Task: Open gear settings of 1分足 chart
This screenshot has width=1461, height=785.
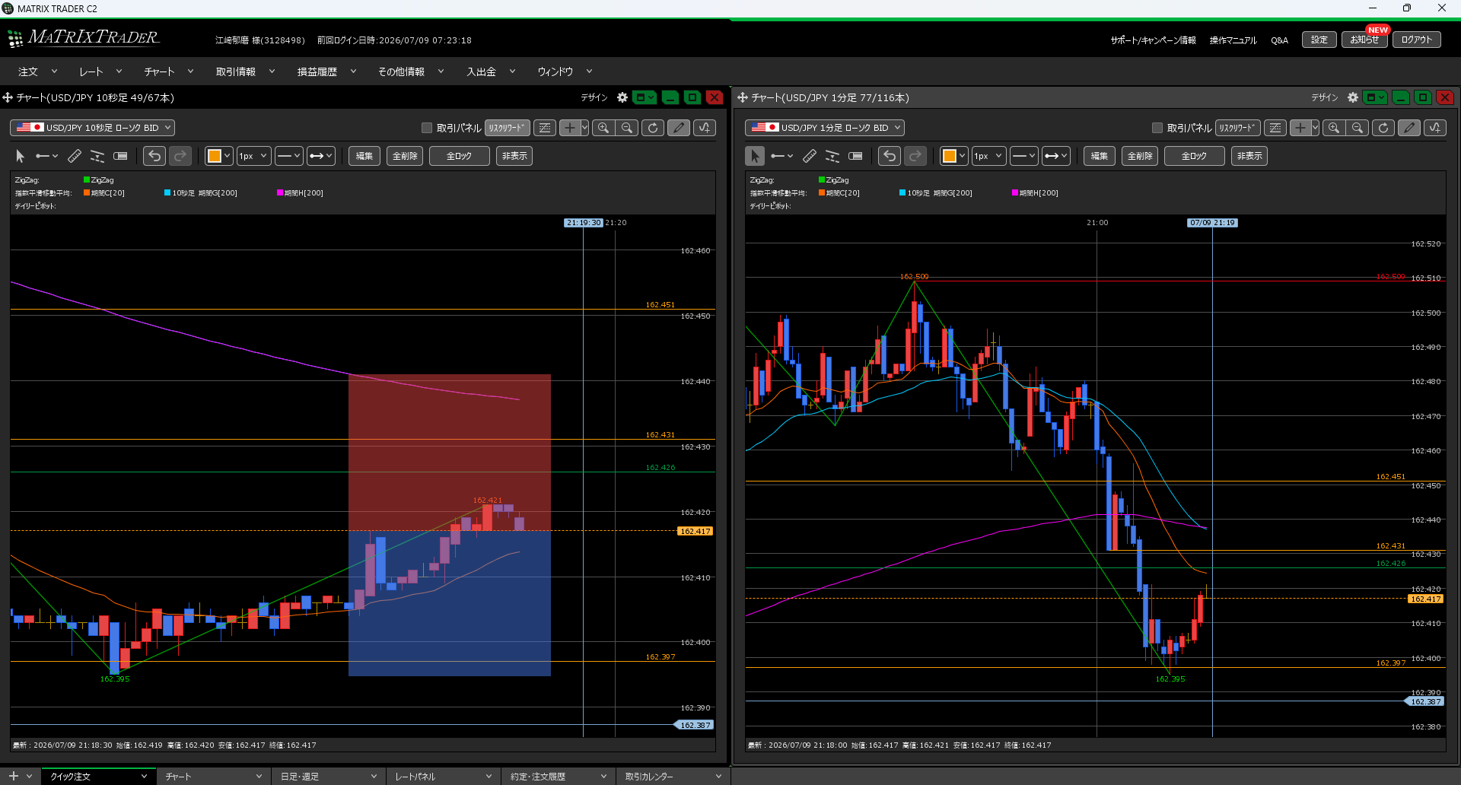Action: [1353, 97]
